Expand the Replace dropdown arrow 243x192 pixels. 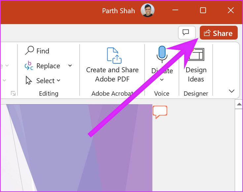70,66
